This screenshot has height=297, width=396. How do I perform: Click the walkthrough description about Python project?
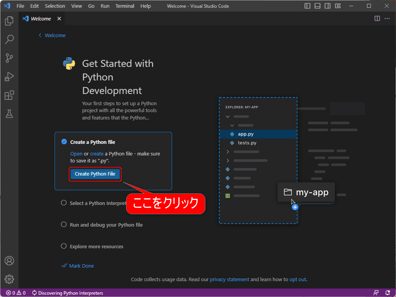click(x=119, y=111)
